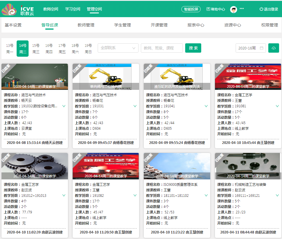Viewport: 282px width, 239px height.
Task: Open the gears thumbnail of 赵云波's lesson
Action: (35, 166)
